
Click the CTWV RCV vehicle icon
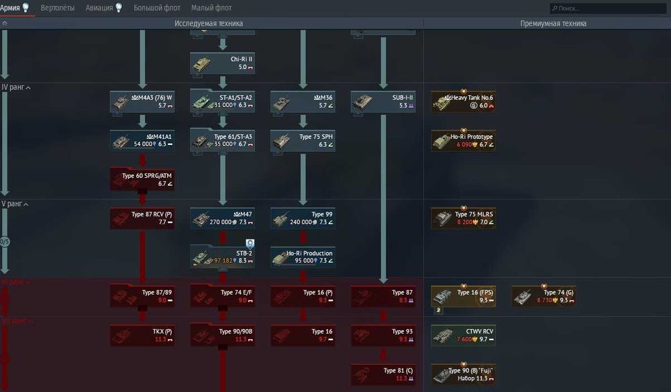point(442,336)
